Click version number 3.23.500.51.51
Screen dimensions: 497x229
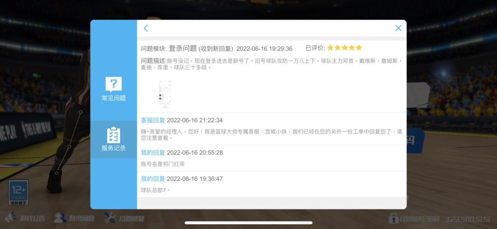468,219
